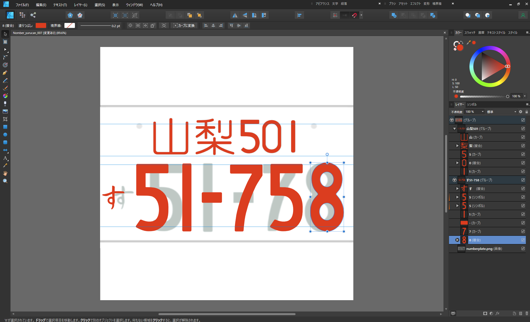Image resolution: width=530 pixels, height=322 pixels.
Task: Select the Rectangle tool
Action: click(5, 127)
